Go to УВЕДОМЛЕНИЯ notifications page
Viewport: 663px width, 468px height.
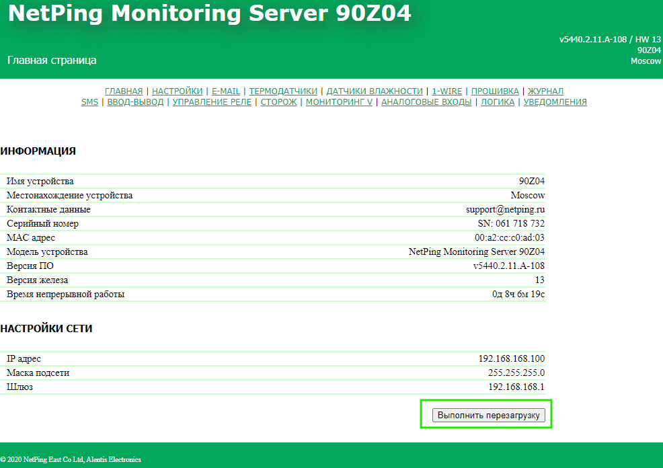click(x=555, y=102)
